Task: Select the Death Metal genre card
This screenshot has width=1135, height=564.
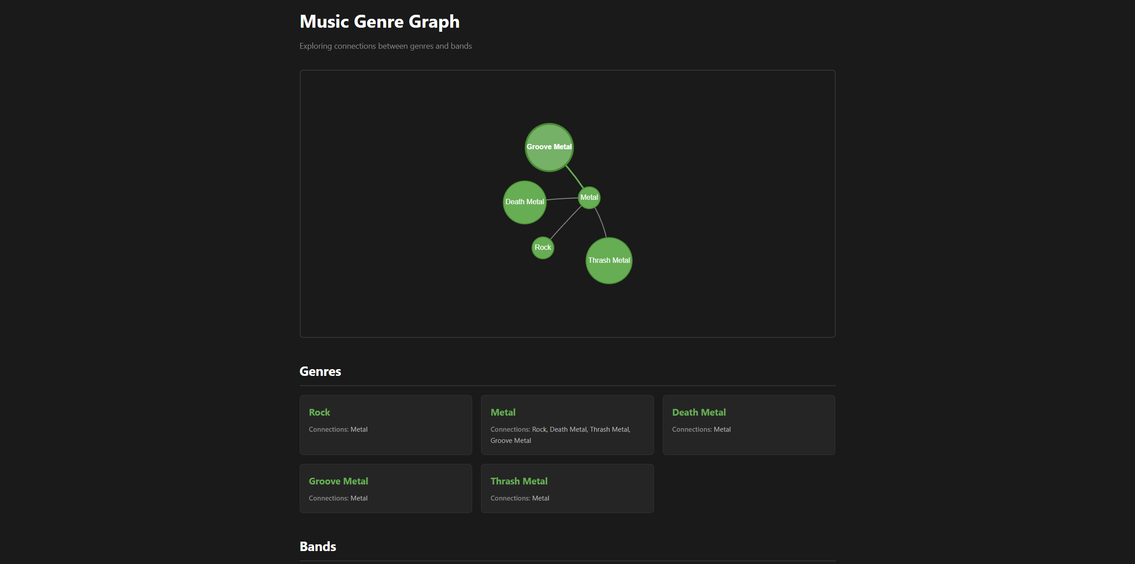Action: tap(749, 425)
